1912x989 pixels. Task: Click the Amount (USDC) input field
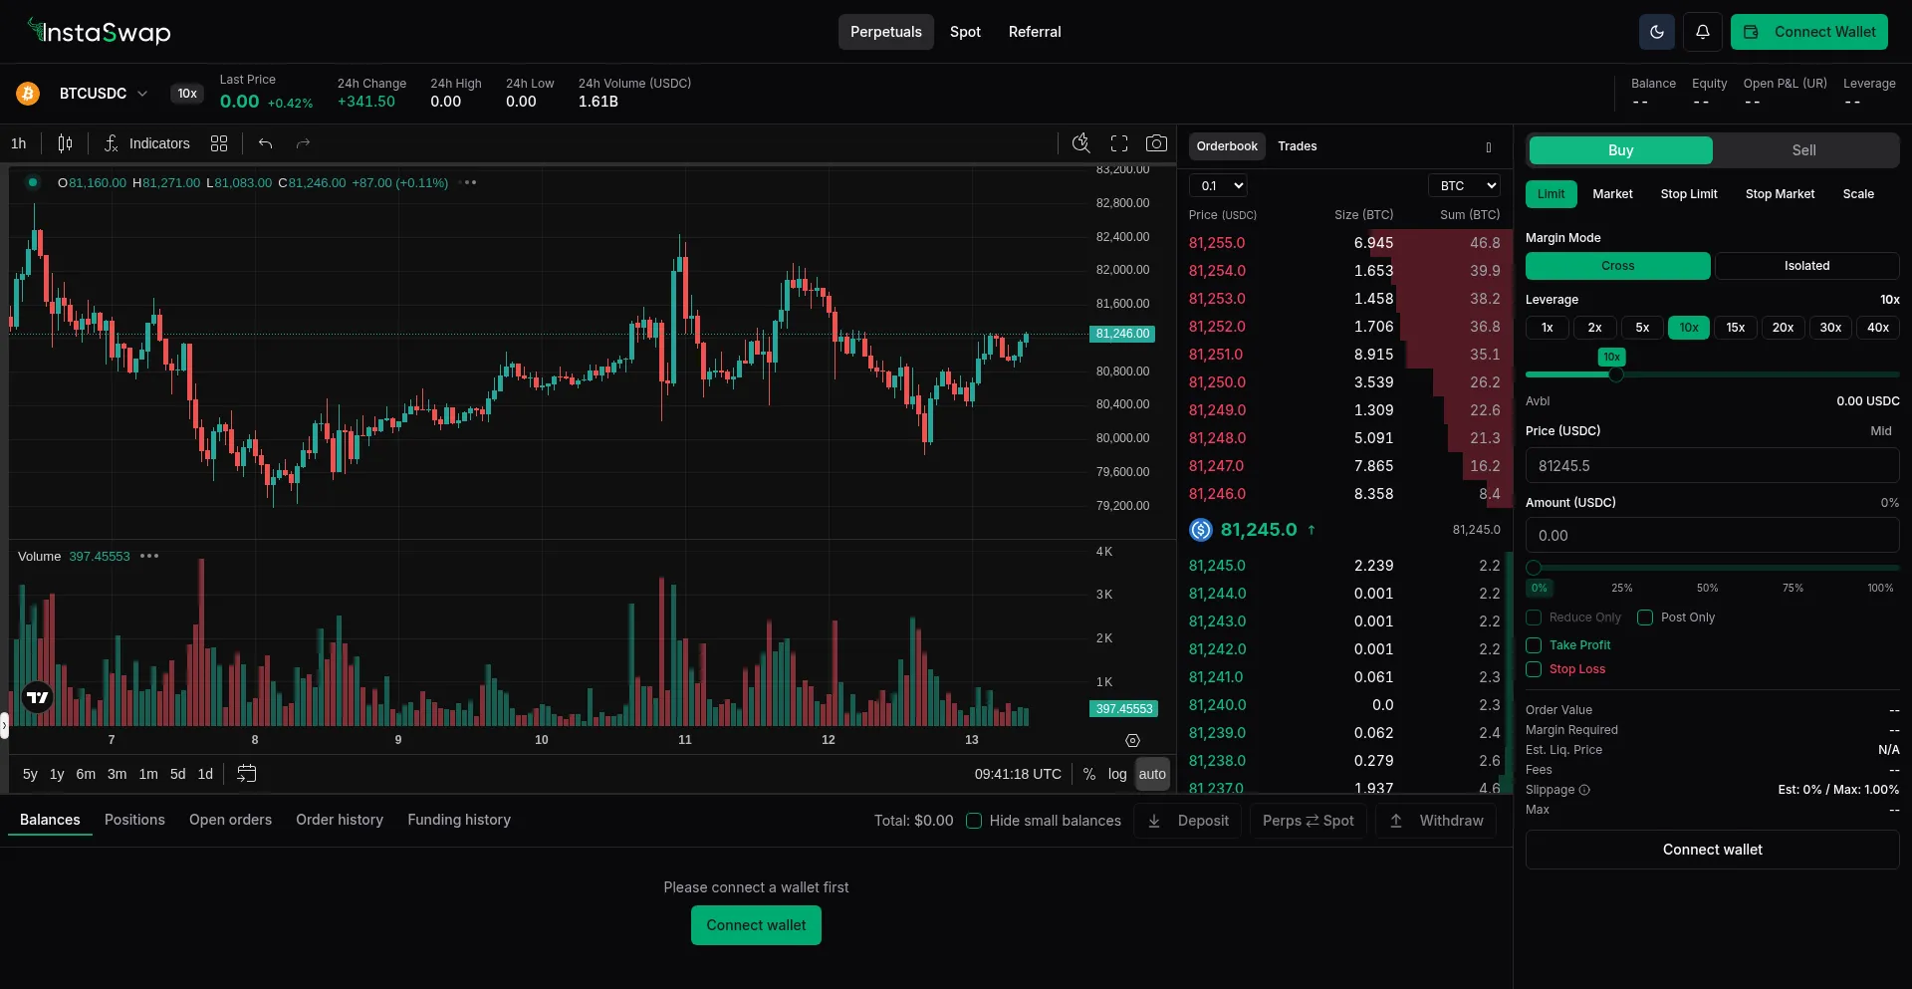1713,536
